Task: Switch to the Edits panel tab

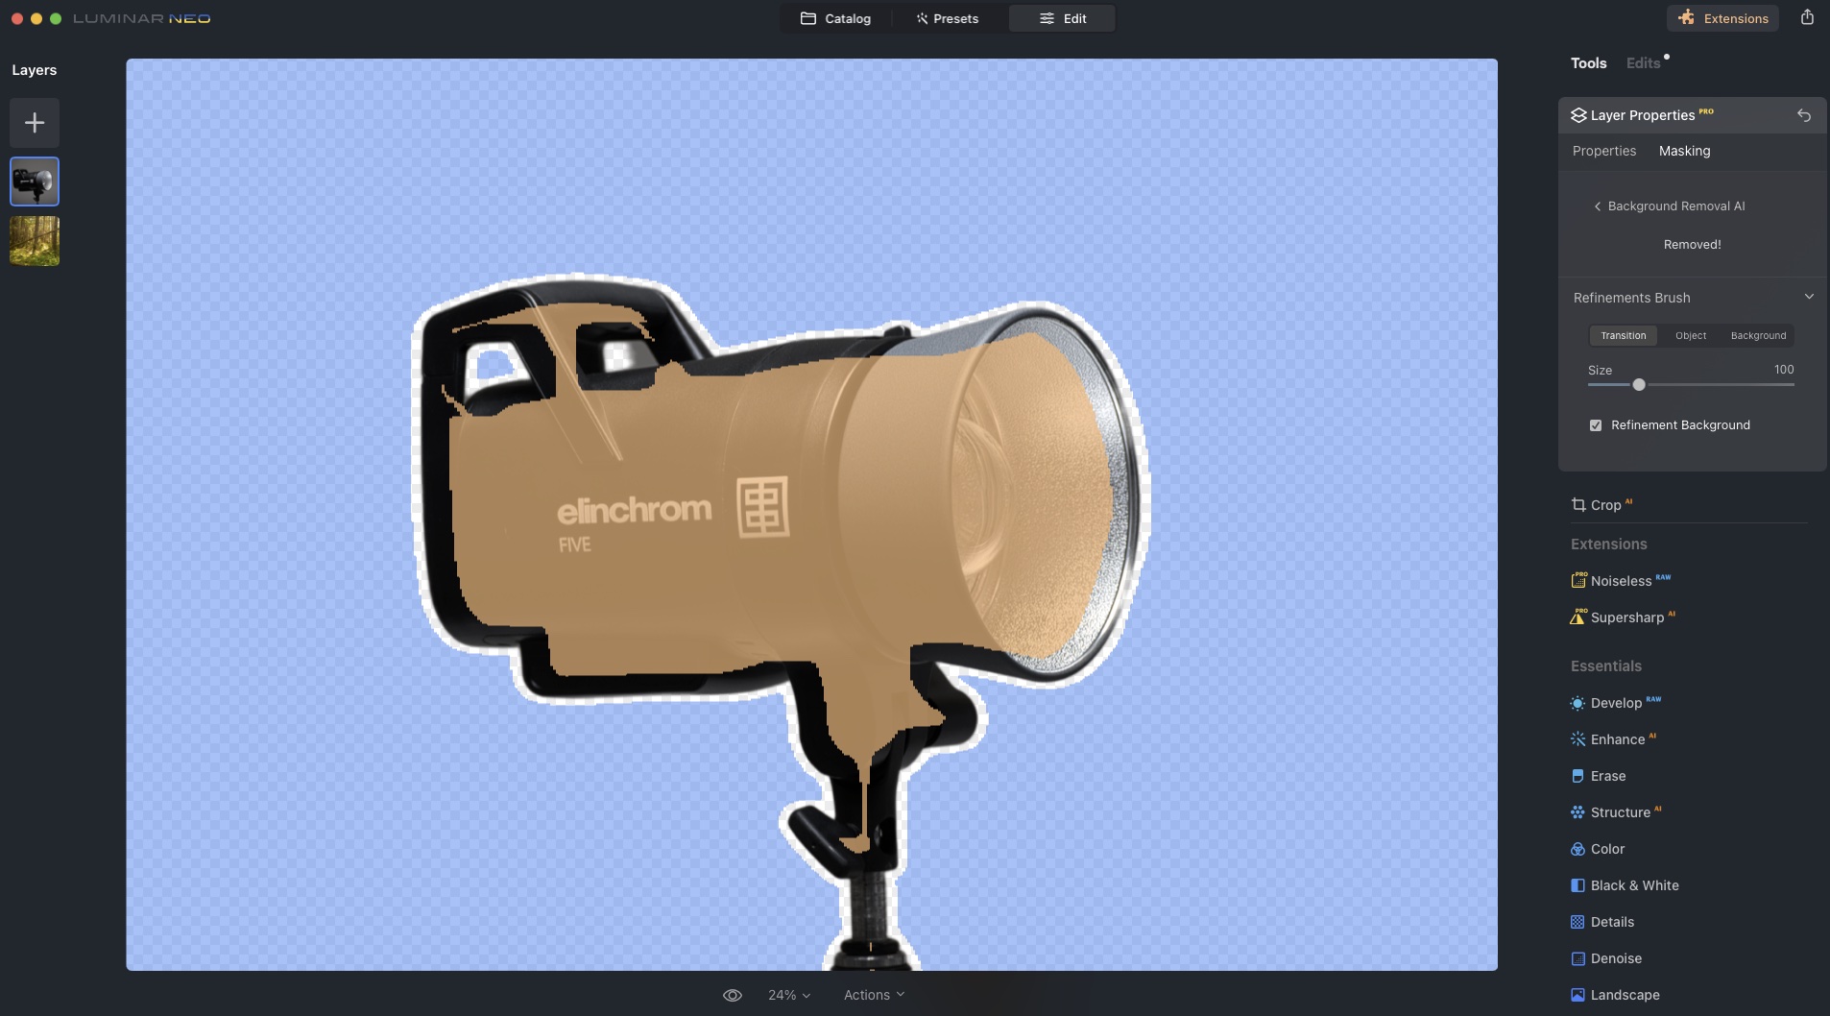Action: tap(1643, 63)
